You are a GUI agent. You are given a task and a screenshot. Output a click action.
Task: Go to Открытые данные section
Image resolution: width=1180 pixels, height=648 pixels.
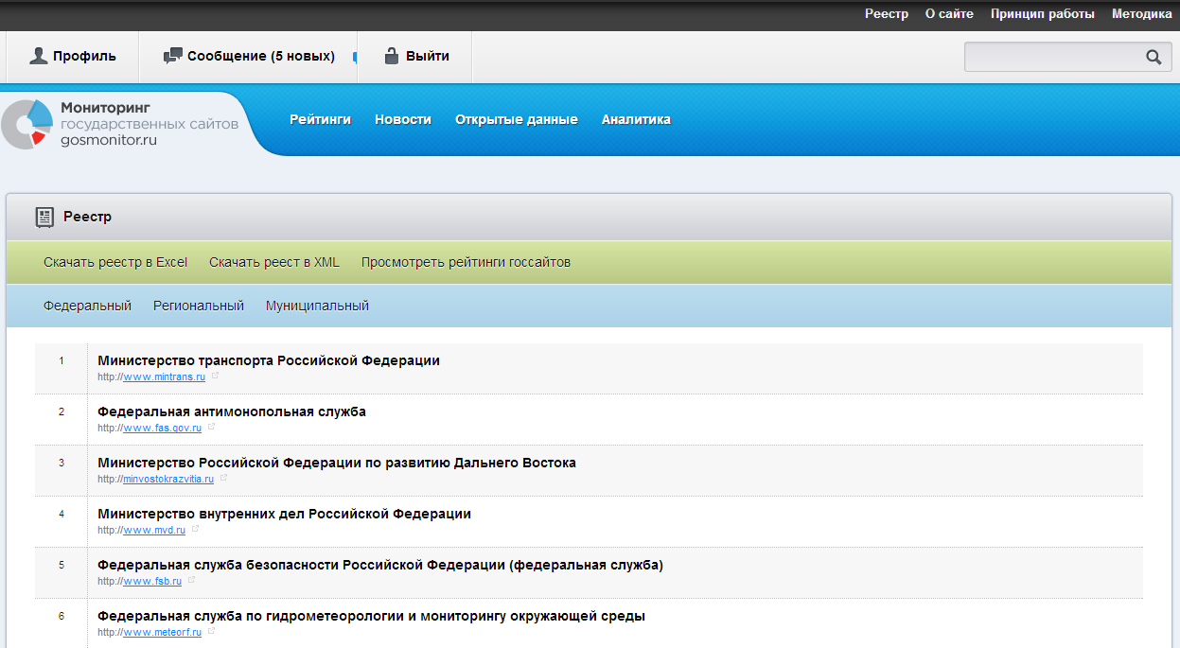tap(516, 119)
